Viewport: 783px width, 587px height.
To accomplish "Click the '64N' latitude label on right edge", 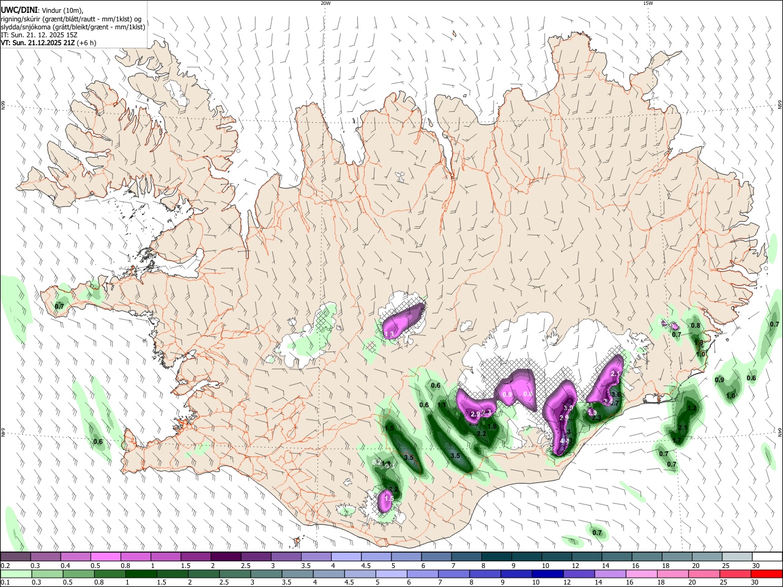I will [780, 433].
